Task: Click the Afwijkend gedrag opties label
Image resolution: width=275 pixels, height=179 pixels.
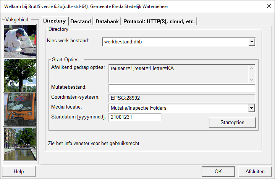Action: (78, 67)
